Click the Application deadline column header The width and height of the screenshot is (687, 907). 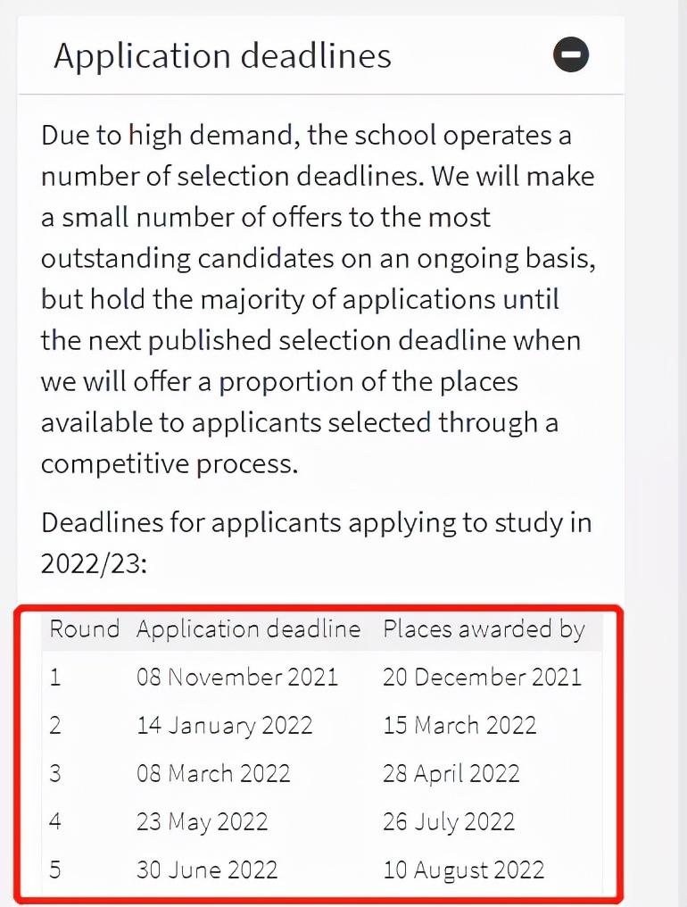click(x=248, y=629)
